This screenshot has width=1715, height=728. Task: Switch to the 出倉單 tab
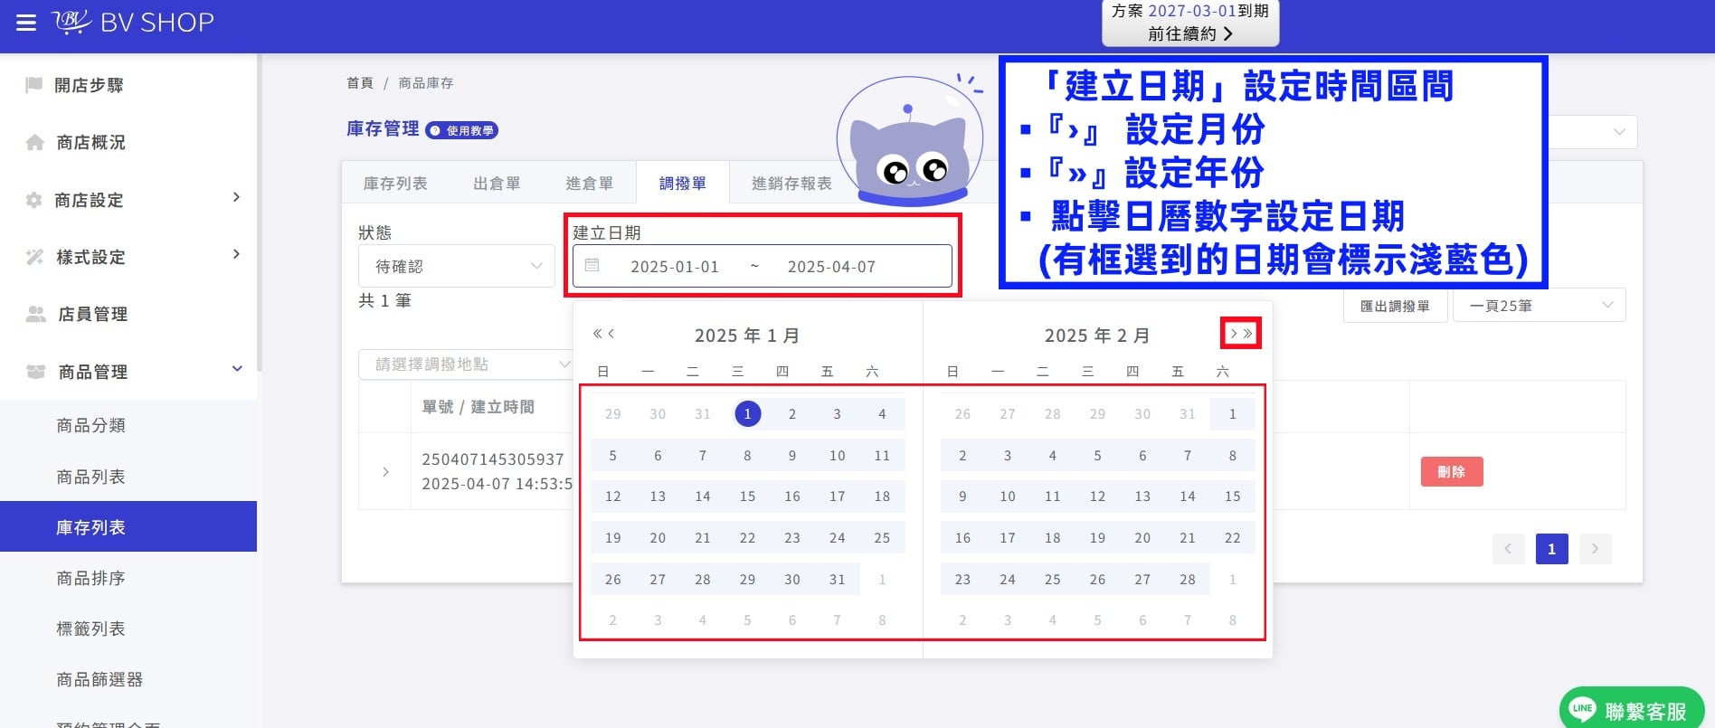[497, 184]
